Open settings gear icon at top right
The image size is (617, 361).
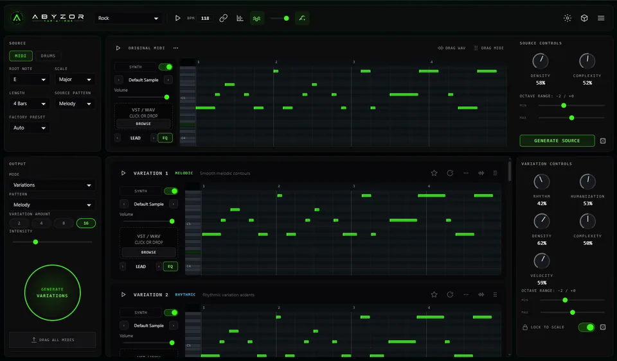tap(568, 18)
